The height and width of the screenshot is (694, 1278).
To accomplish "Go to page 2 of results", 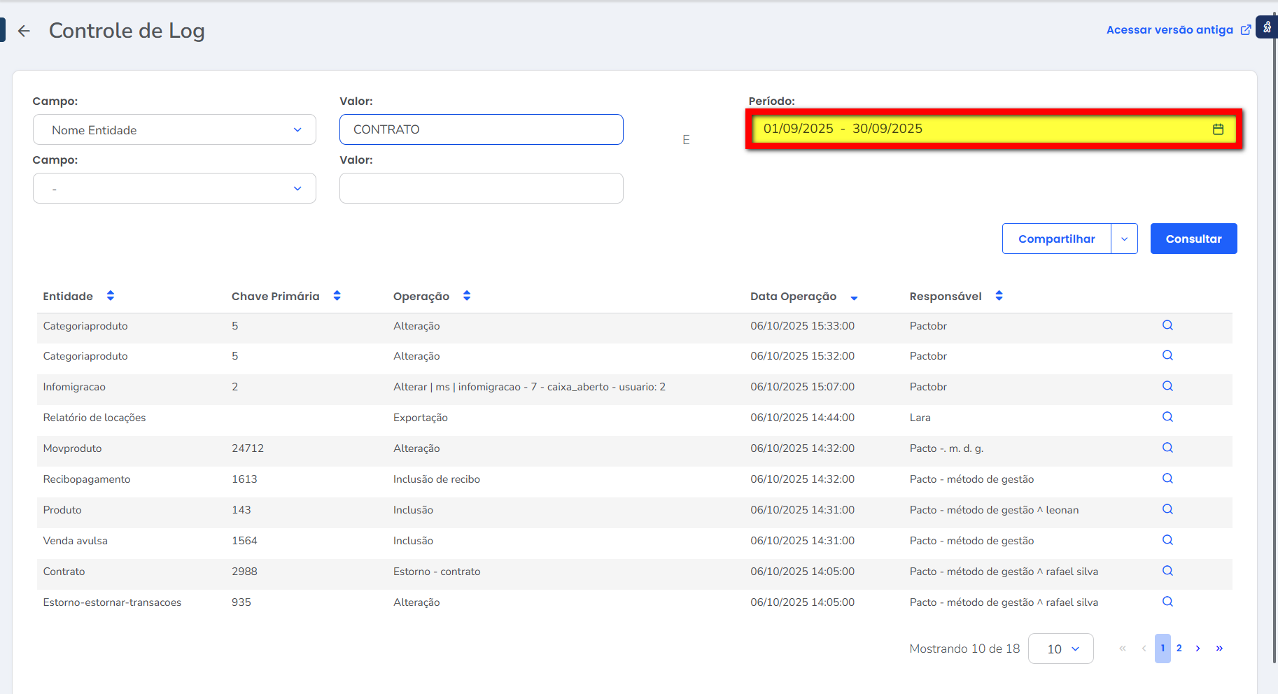I will coord(1179,649).
